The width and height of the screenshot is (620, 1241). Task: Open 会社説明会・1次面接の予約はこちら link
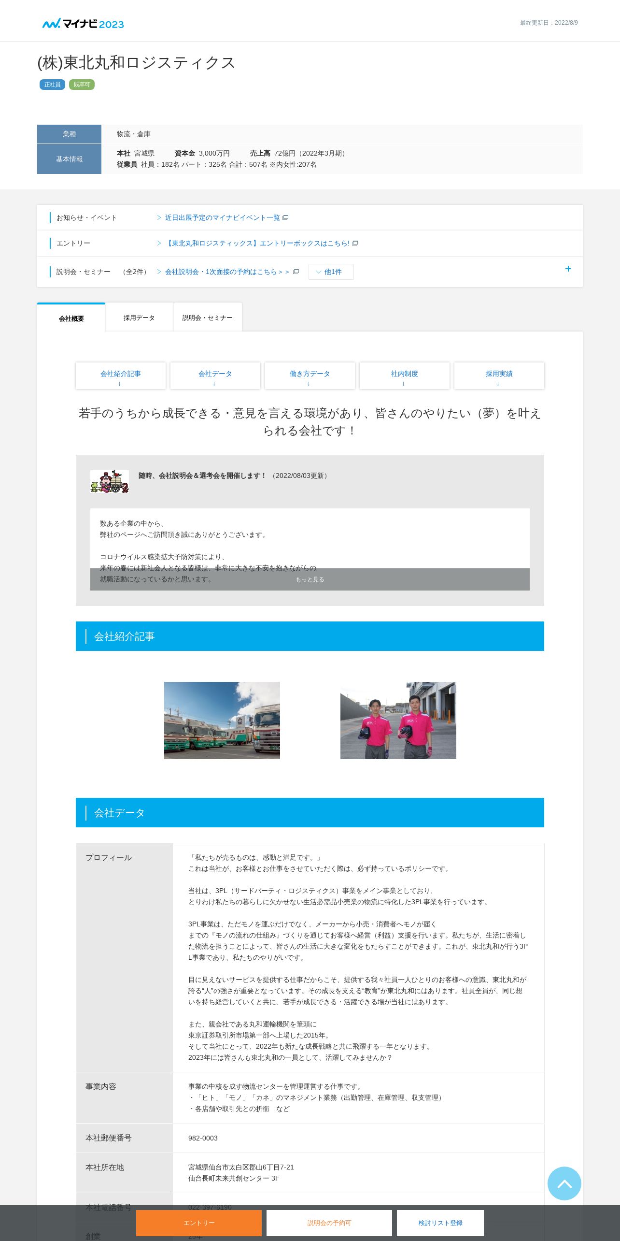(227, 272)
